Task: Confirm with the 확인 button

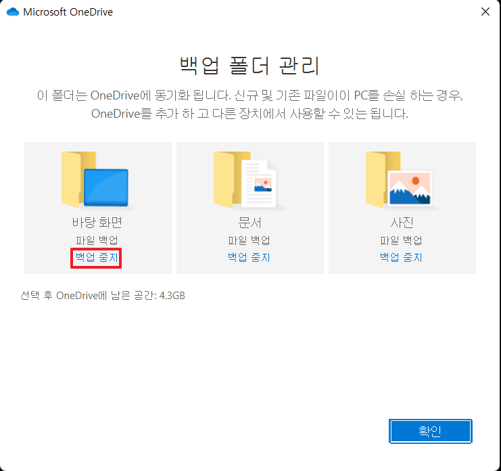Action: (x=431, y=431)
